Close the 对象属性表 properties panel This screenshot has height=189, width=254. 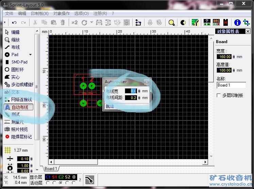[248, 31]
